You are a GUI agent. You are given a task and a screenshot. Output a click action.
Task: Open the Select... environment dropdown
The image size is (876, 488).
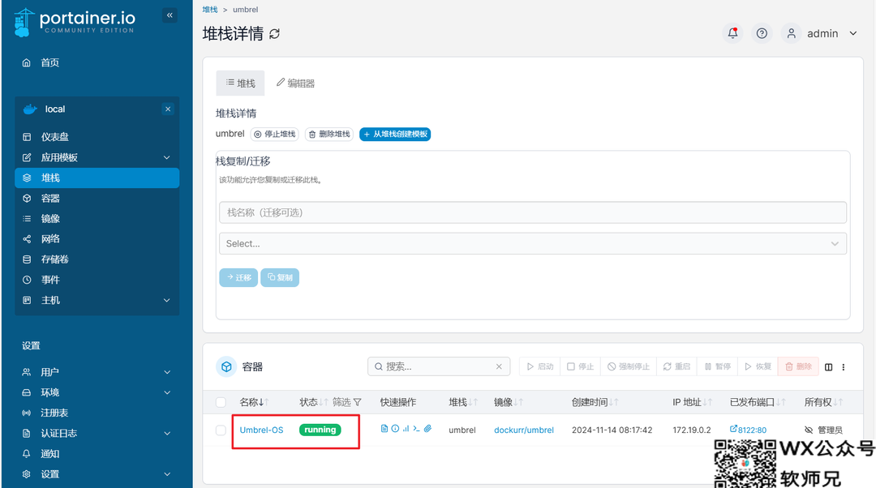pos(532,243)
